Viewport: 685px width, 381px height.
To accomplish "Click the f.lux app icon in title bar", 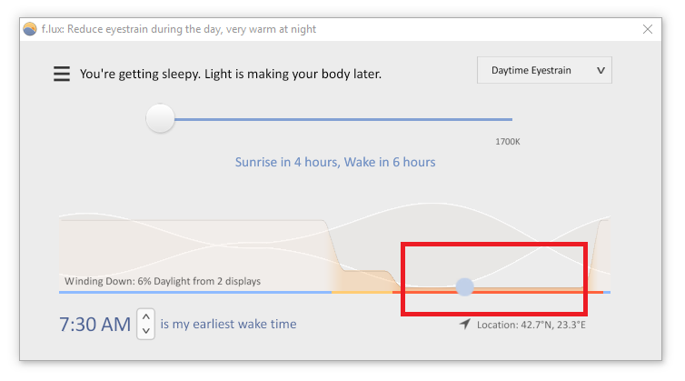I will click(x=30, y=29).
